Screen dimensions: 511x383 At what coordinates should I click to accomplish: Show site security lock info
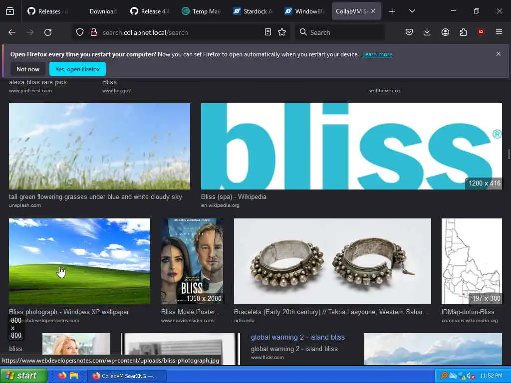94,32
